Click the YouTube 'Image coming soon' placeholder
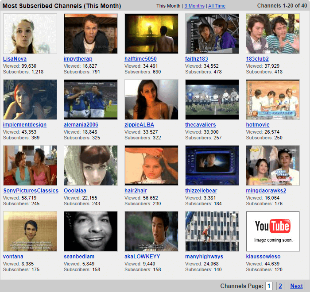Viewport: 310px width, 292px height. (273, 231)
